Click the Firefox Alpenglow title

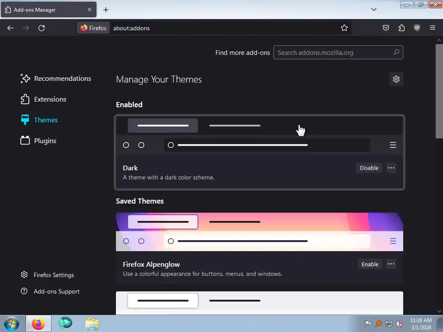tap(151, 265)
